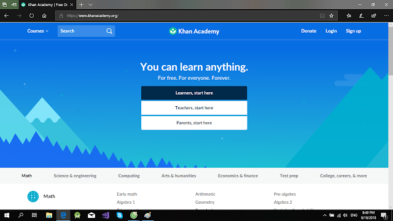Open Mail app from taskbar
Viewport: 393px width, 221px height.
[x=91, y=215]
